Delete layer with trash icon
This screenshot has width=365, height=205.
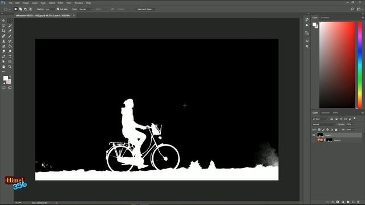(x=358, y=202)
